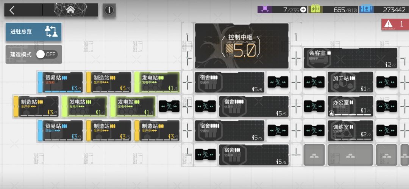Select corridor icon right of 办公室
The image size is (409, 189).
pyautogui.click(x=387, y=106)
